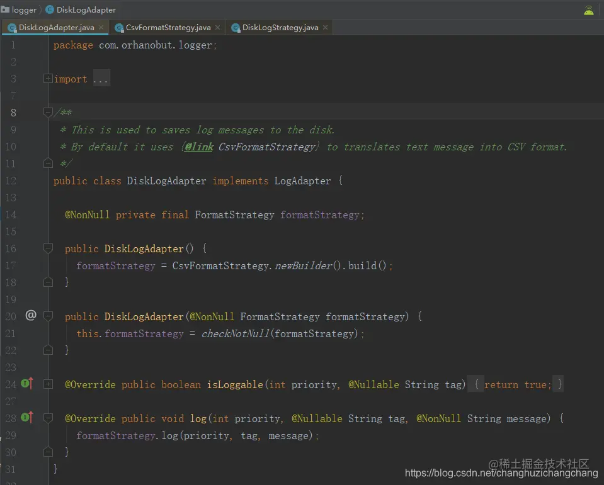Click checkNotNull call on line 21
The width and height of the screenshot is (604, 485).
pos(235,333)
